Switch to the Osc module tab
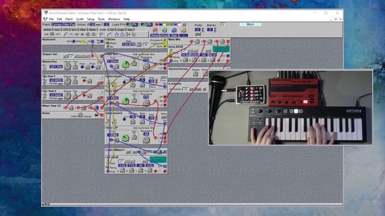Image resolution: width=385 pixels, height=216 pixels. tap(57, 29)
